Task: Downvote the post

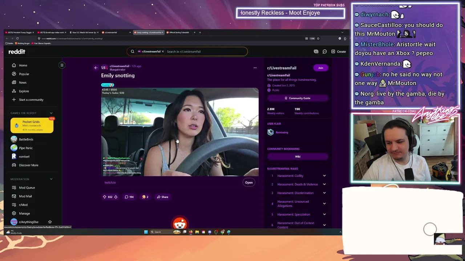Action: pyautogui.click(x=116, y=197)
